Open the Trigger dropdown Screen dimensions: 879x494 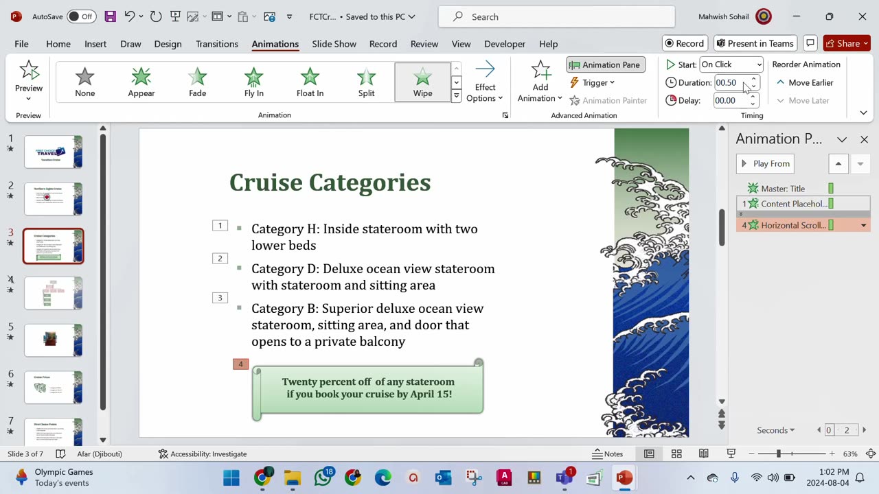[x=592, y=82]
